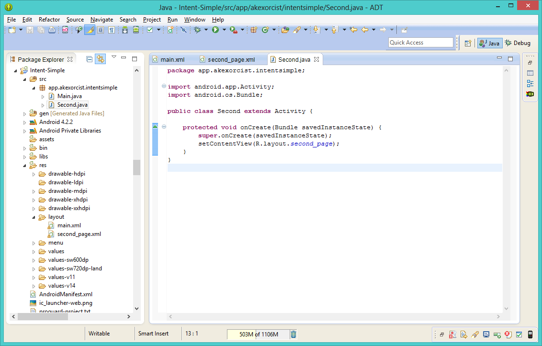Click the heap memory usage bar
This screenshot has height=346, width=542.
[258, 334]
